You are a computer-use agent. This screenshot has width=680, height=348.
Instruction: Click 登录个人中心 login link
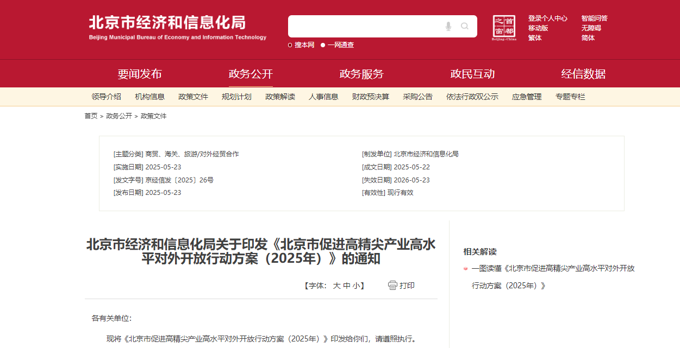click(547, 18)
